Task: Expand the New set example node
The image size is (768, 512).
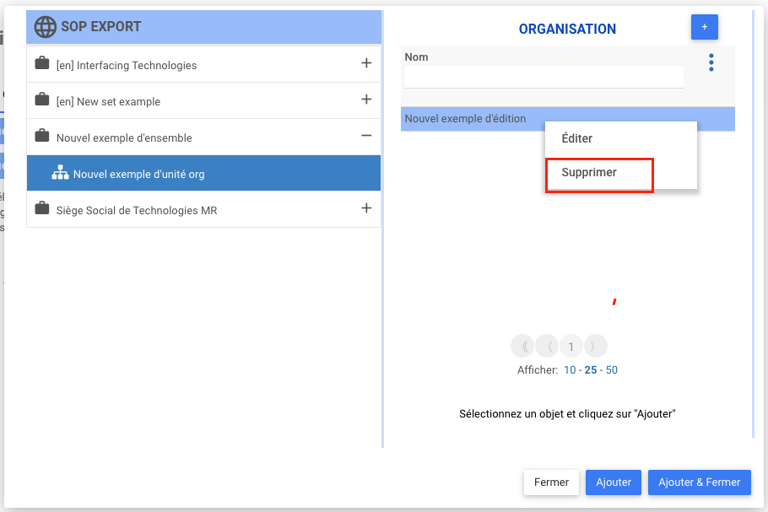Action: pyautogui.click(x=366, y=100)
